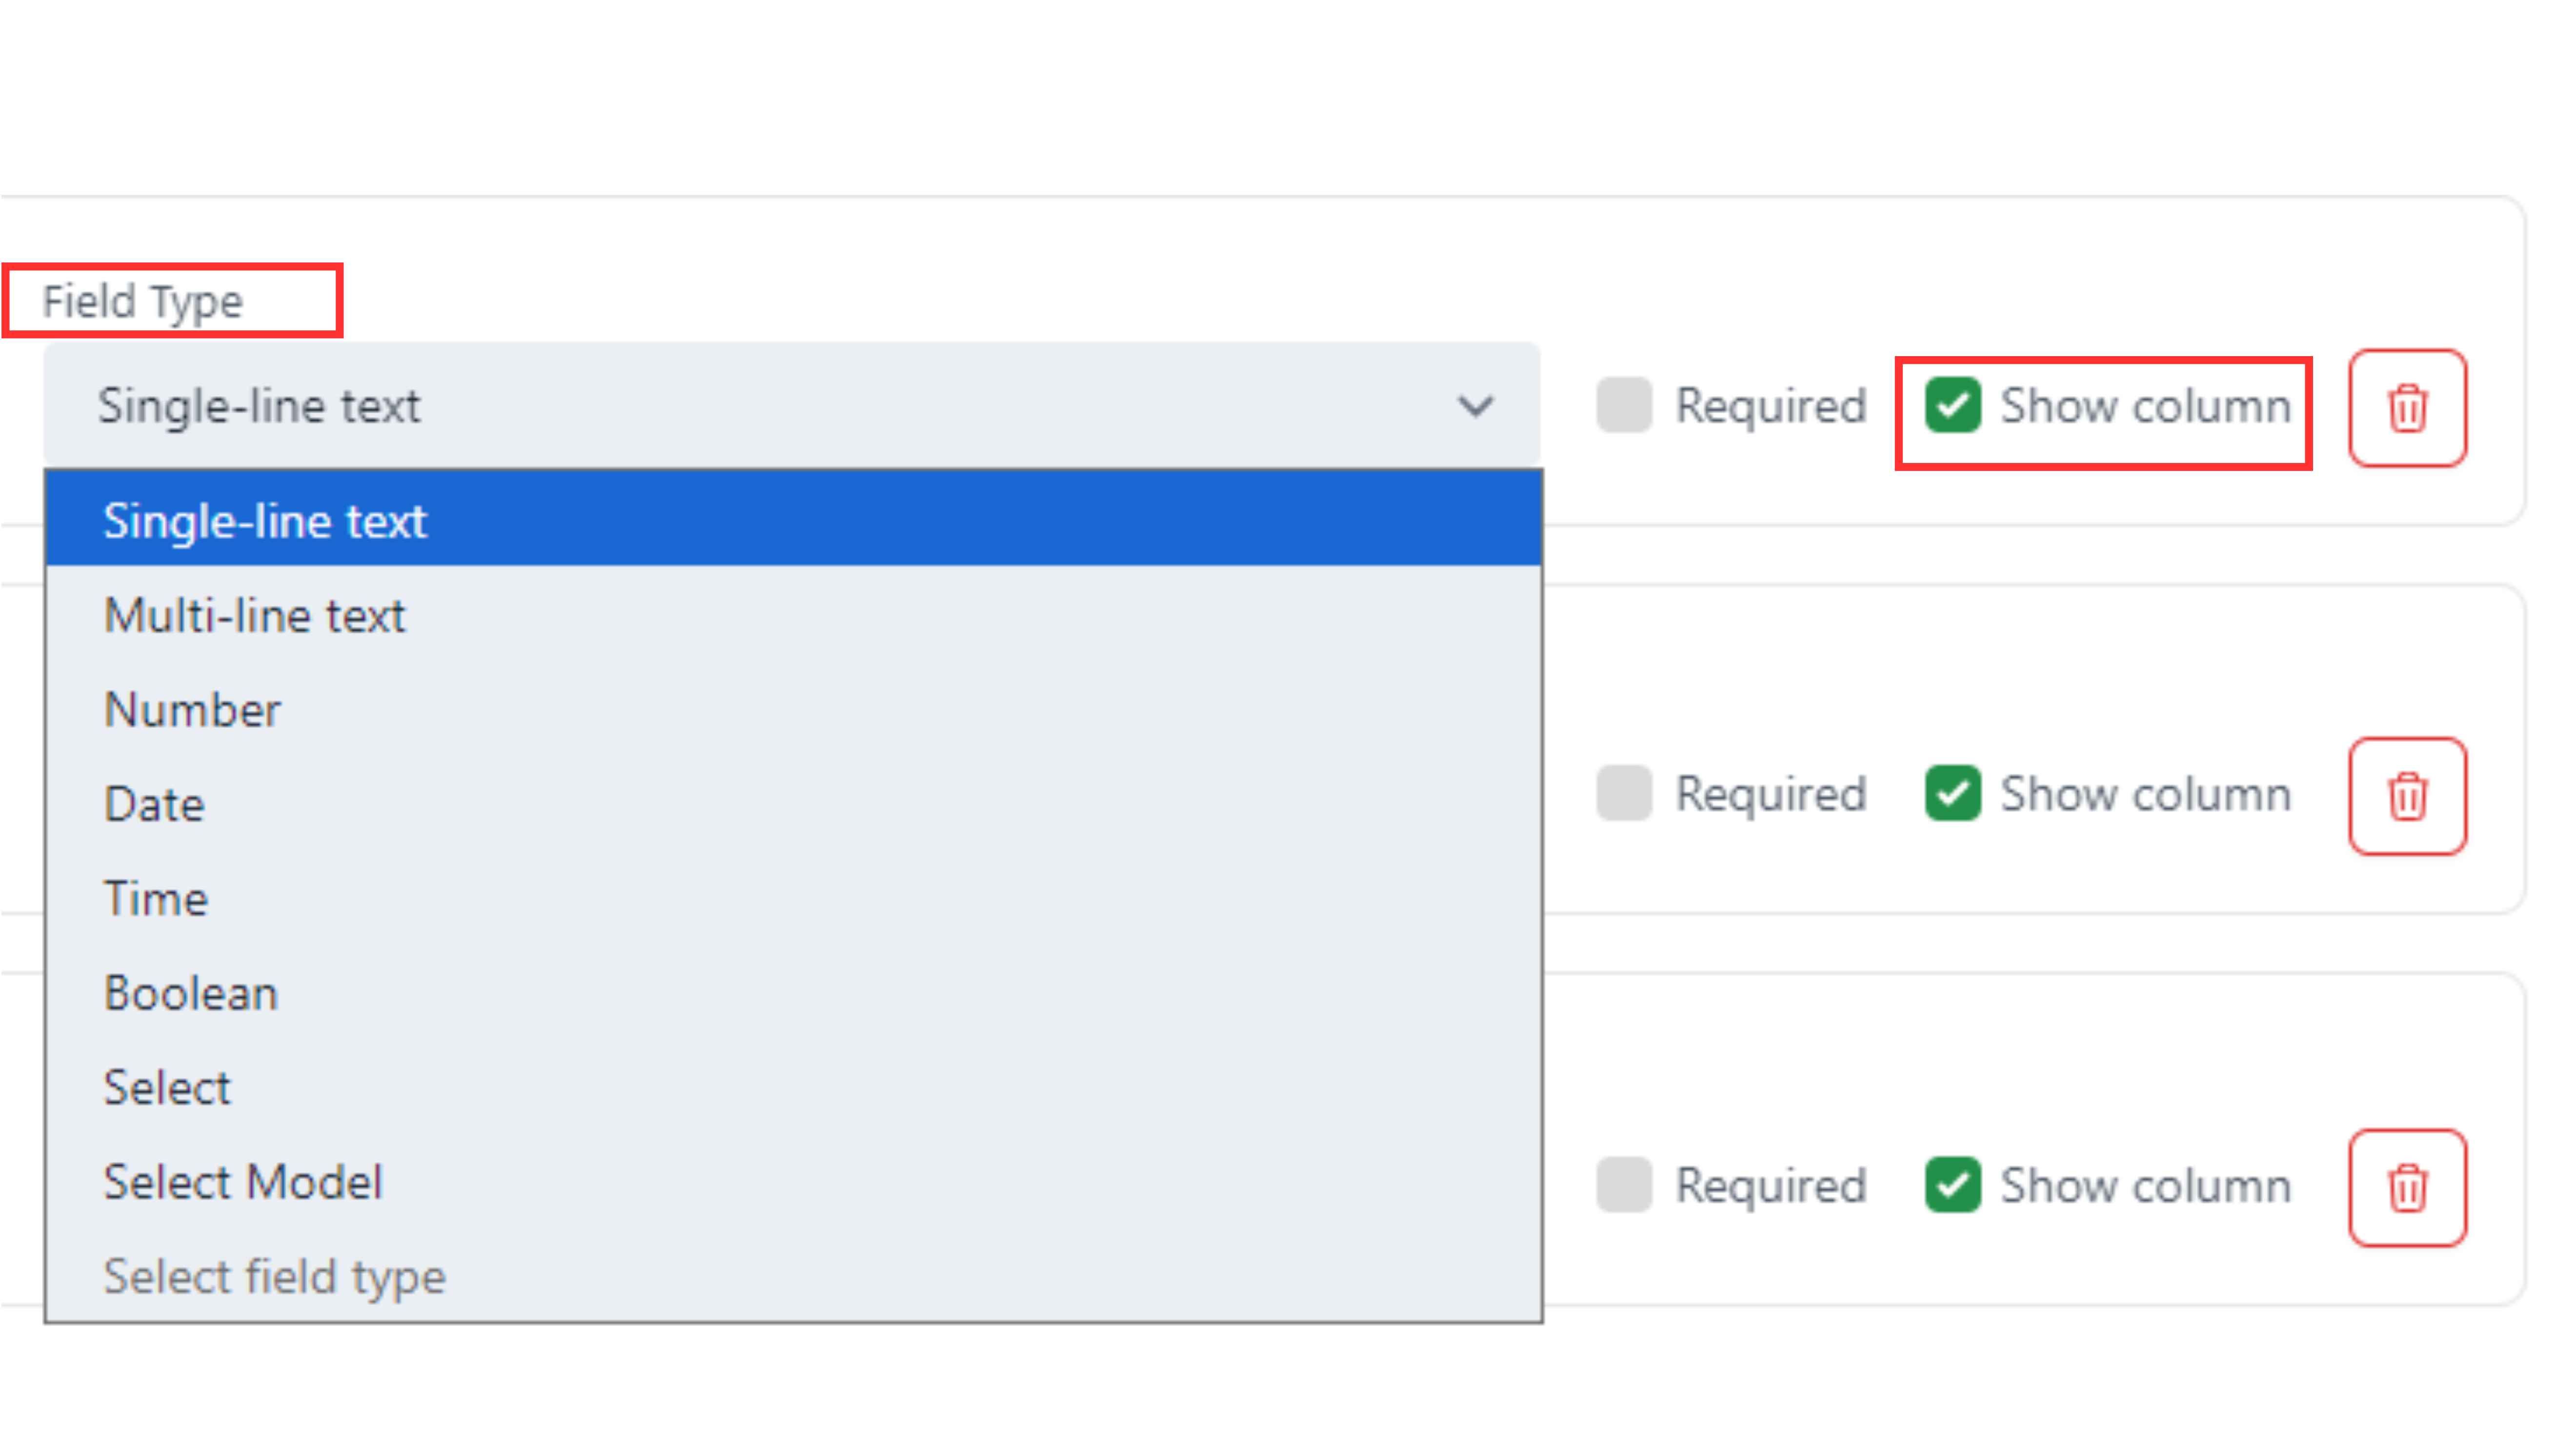Image resolution: width=2576 pixels, height=1449 pixels.
Task: Click the trash icon in the second row
Action: (x=2406, y=796)
